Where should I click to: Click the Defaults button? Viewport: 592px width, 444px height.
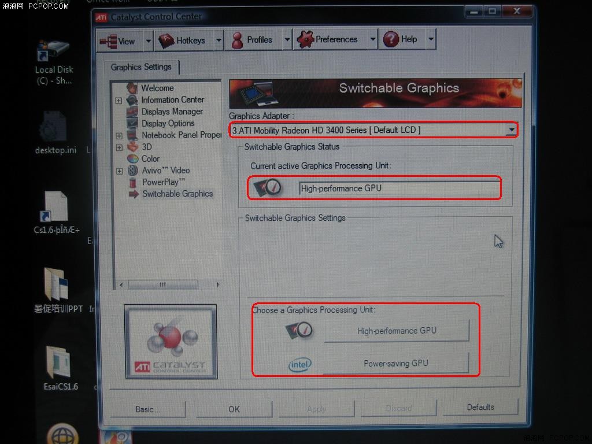pos(480,407)
